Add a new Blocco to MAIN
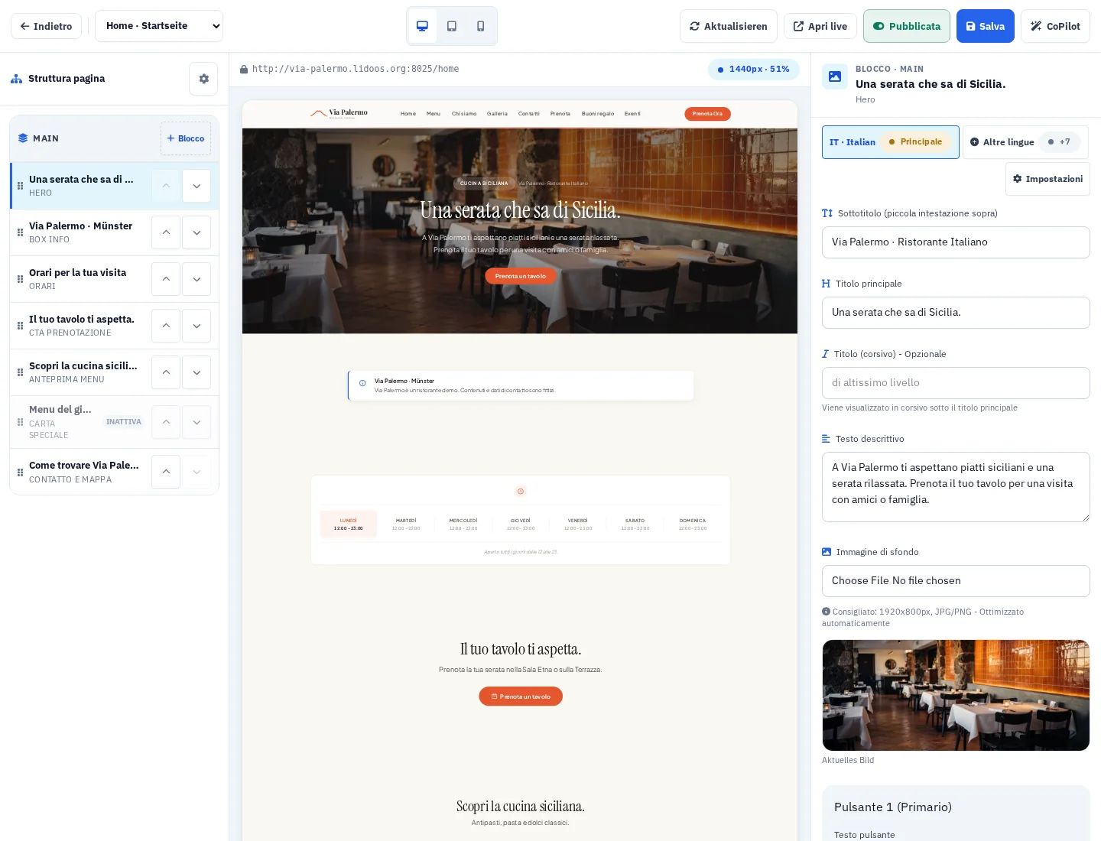This screenshot has height=841, width=1101. pos(186,138)
